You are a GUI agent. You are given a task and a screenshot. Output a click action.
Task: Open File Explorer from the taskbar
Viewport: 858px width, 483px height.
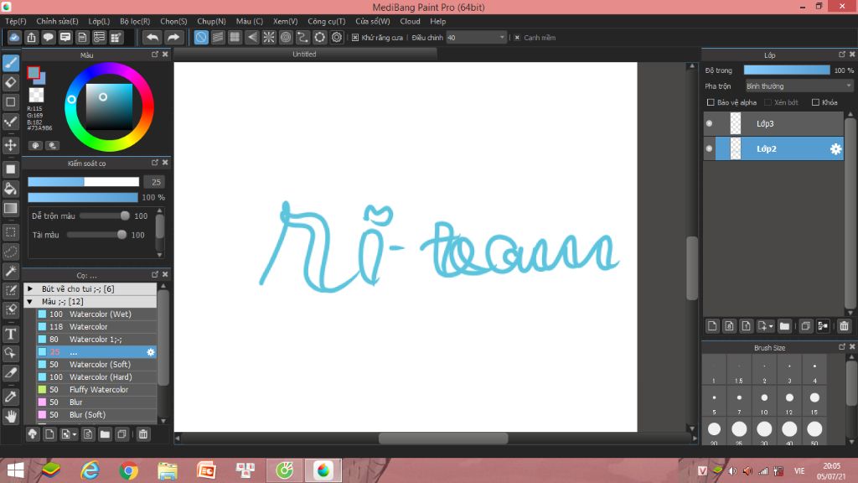168,471
